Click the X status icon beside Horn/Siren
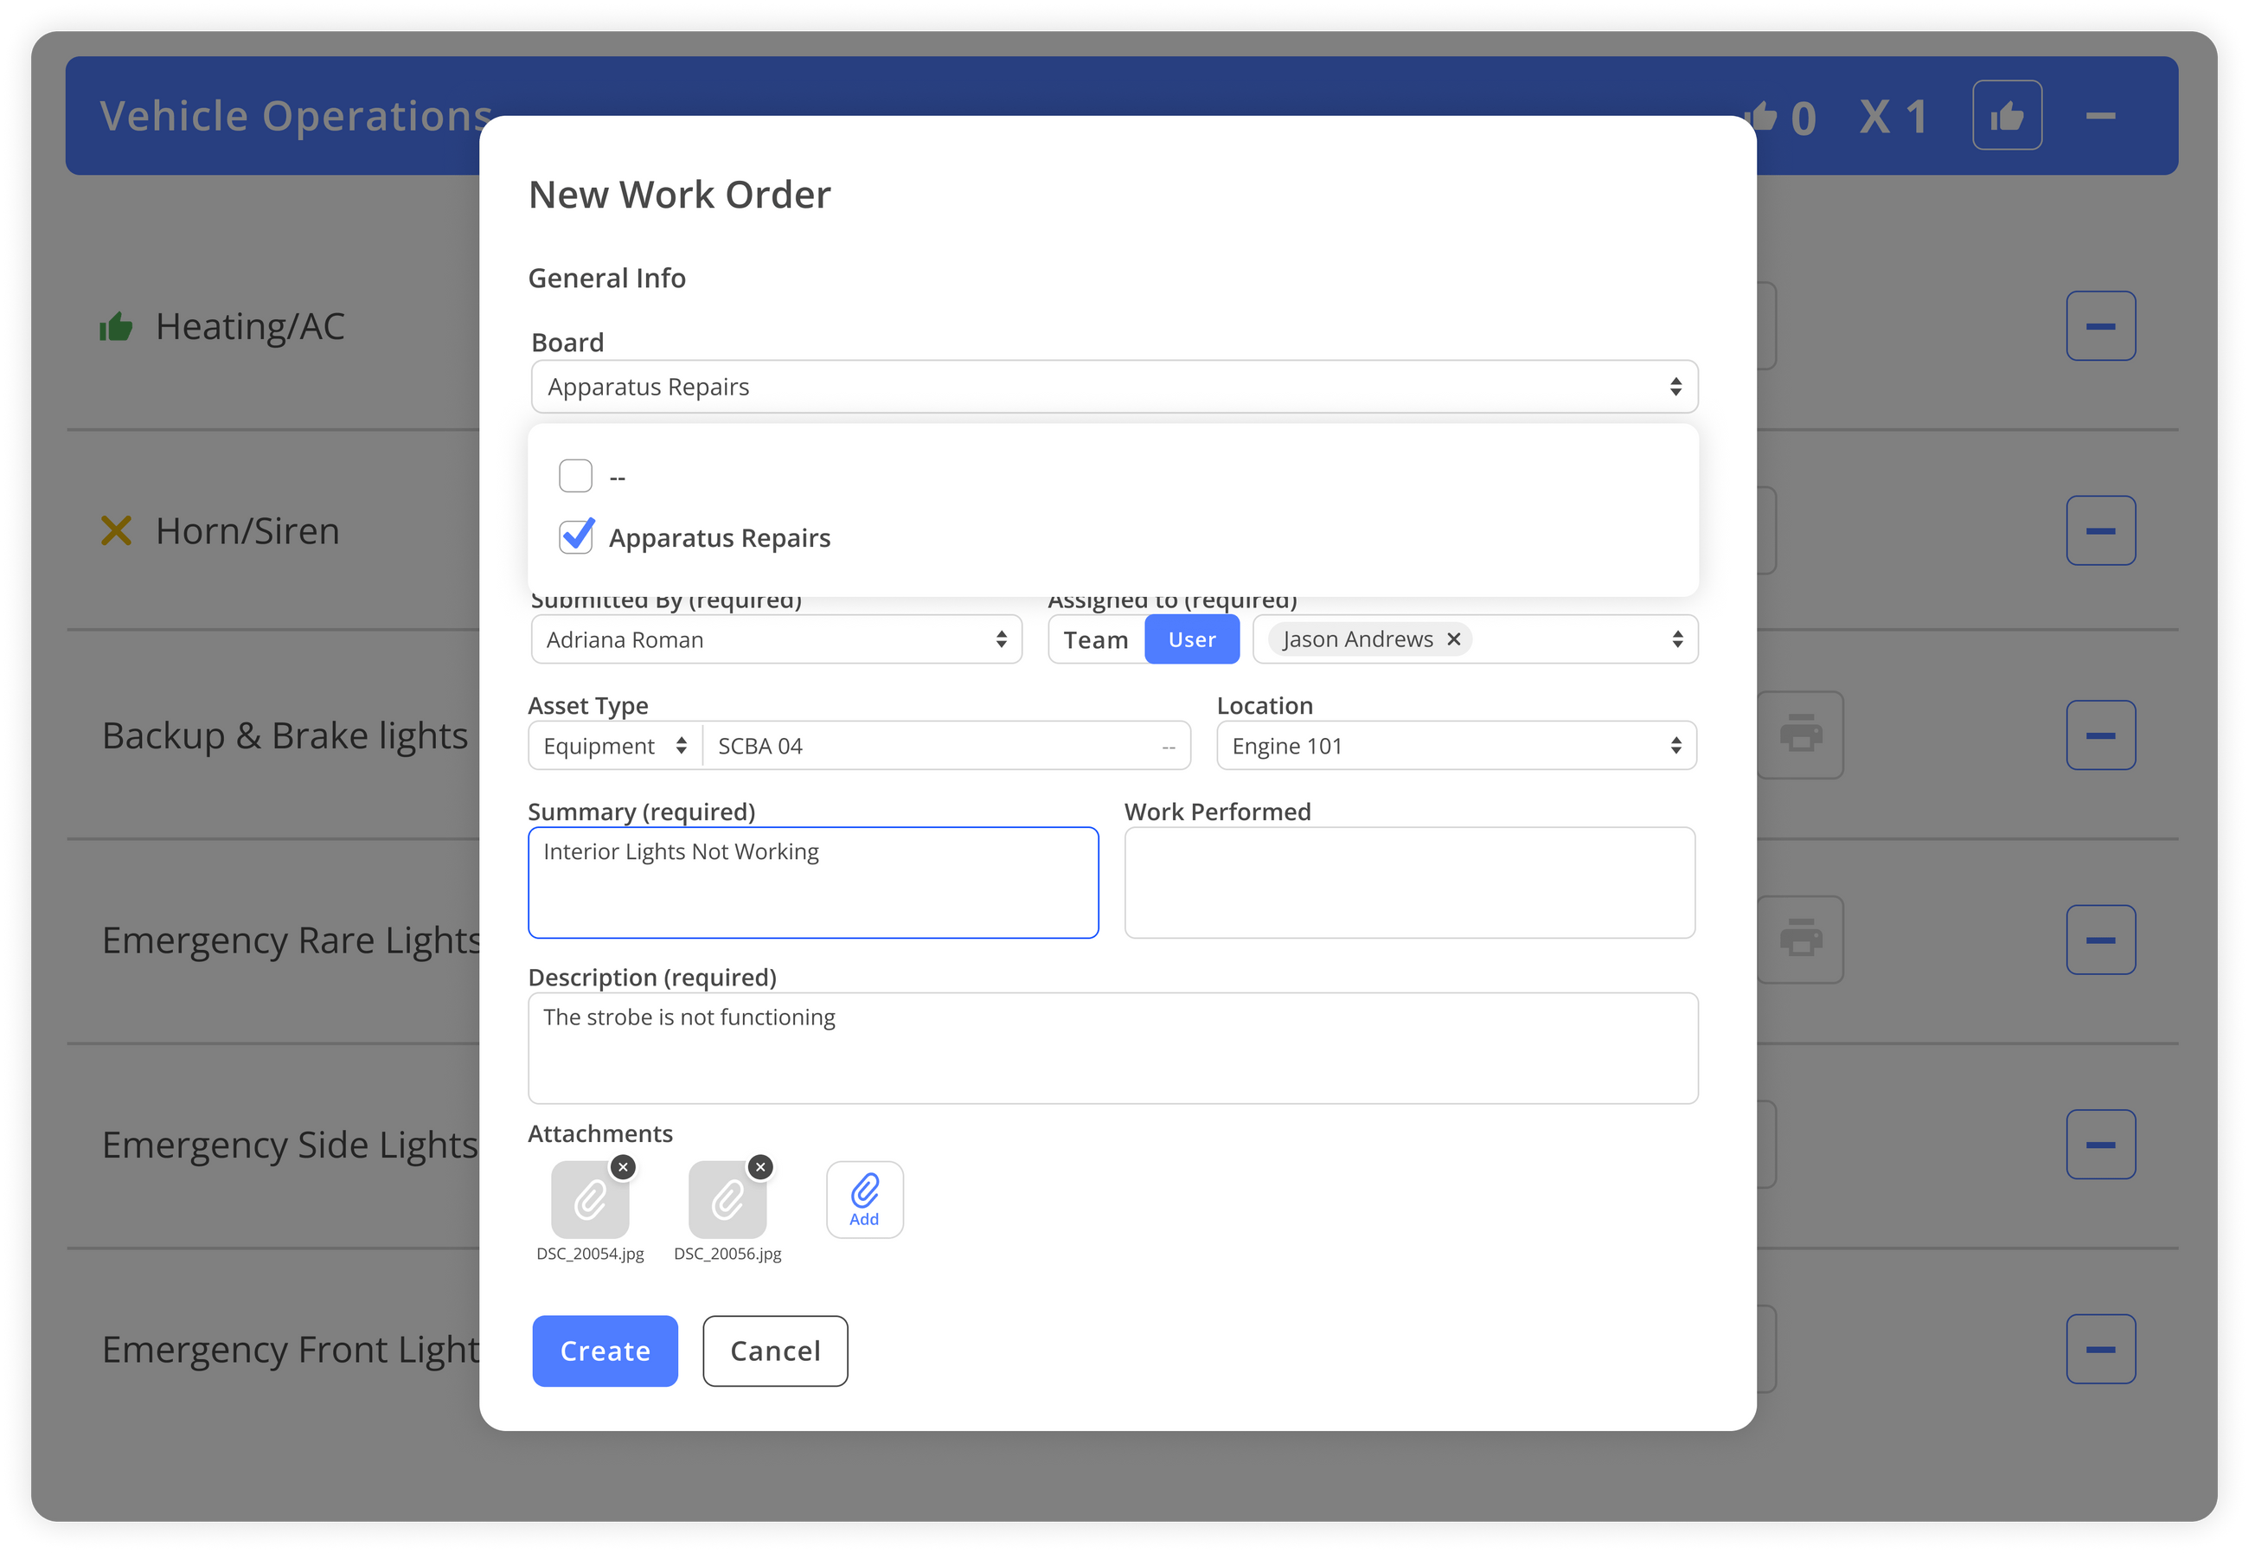Screen dimensions: 2249x1553 coord(116,530)
